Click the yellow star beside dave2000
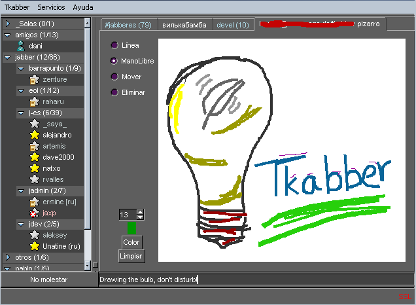 coord(35,157)
